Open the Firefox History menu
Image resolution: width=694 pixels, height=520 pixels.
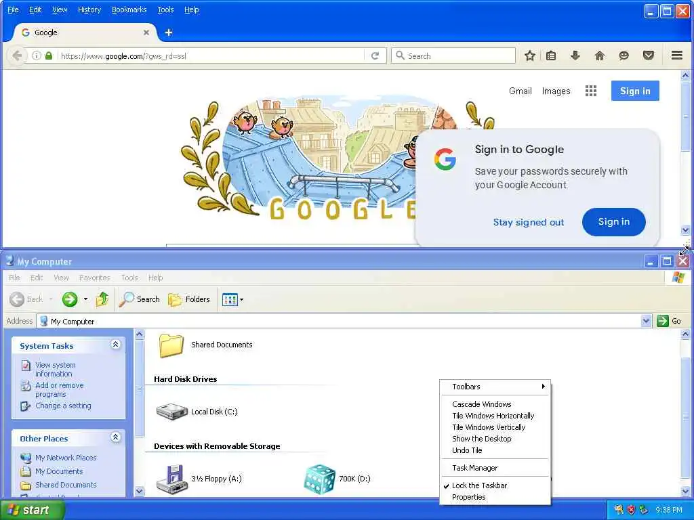click(x=89, y=9)
